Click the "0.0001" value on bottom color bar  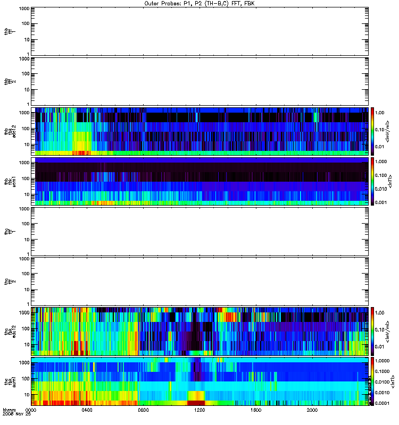pos(382,403)
